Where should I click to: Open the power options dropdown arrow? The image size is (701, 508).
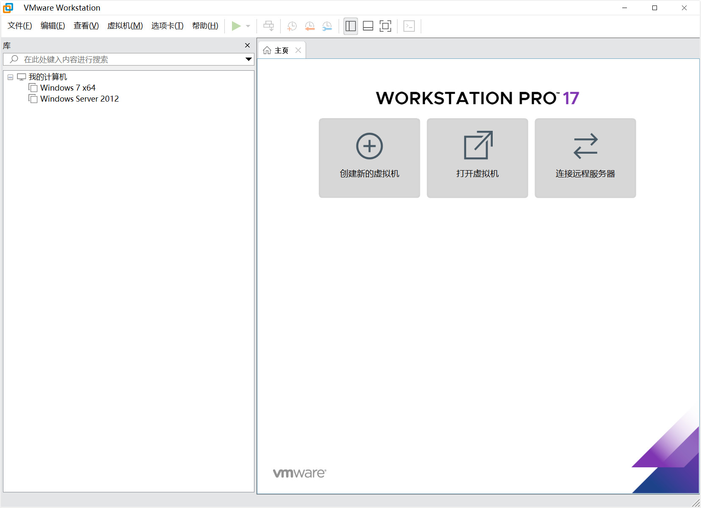click(x=248, y=26)
